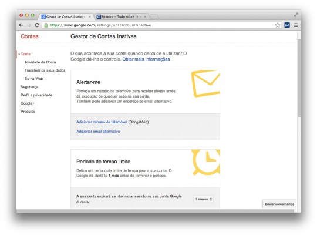
Task: Minimize the window with the yellow button
Action: 27,15
